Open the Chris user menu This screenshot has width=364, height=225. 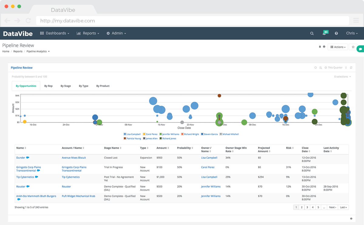352,33
